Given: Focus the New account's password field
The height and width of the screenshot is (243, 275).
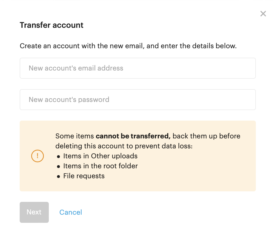Looking at the screenshot, I should pos(138,100).
